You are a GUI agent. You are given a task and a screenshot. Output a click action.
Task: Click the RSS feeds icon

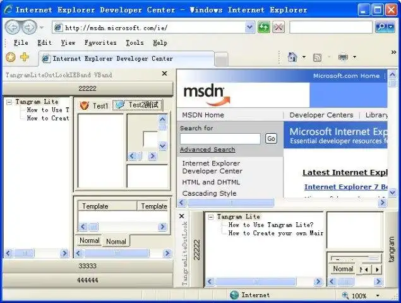point(318,57)
